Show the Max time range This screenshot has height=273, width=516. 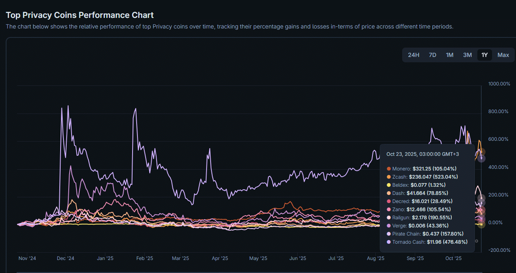[503, 55]
